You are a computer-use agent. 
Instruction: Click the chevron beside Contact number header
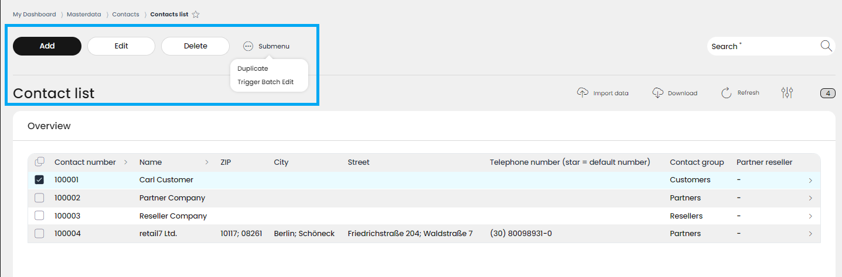(x=125, y=162)
